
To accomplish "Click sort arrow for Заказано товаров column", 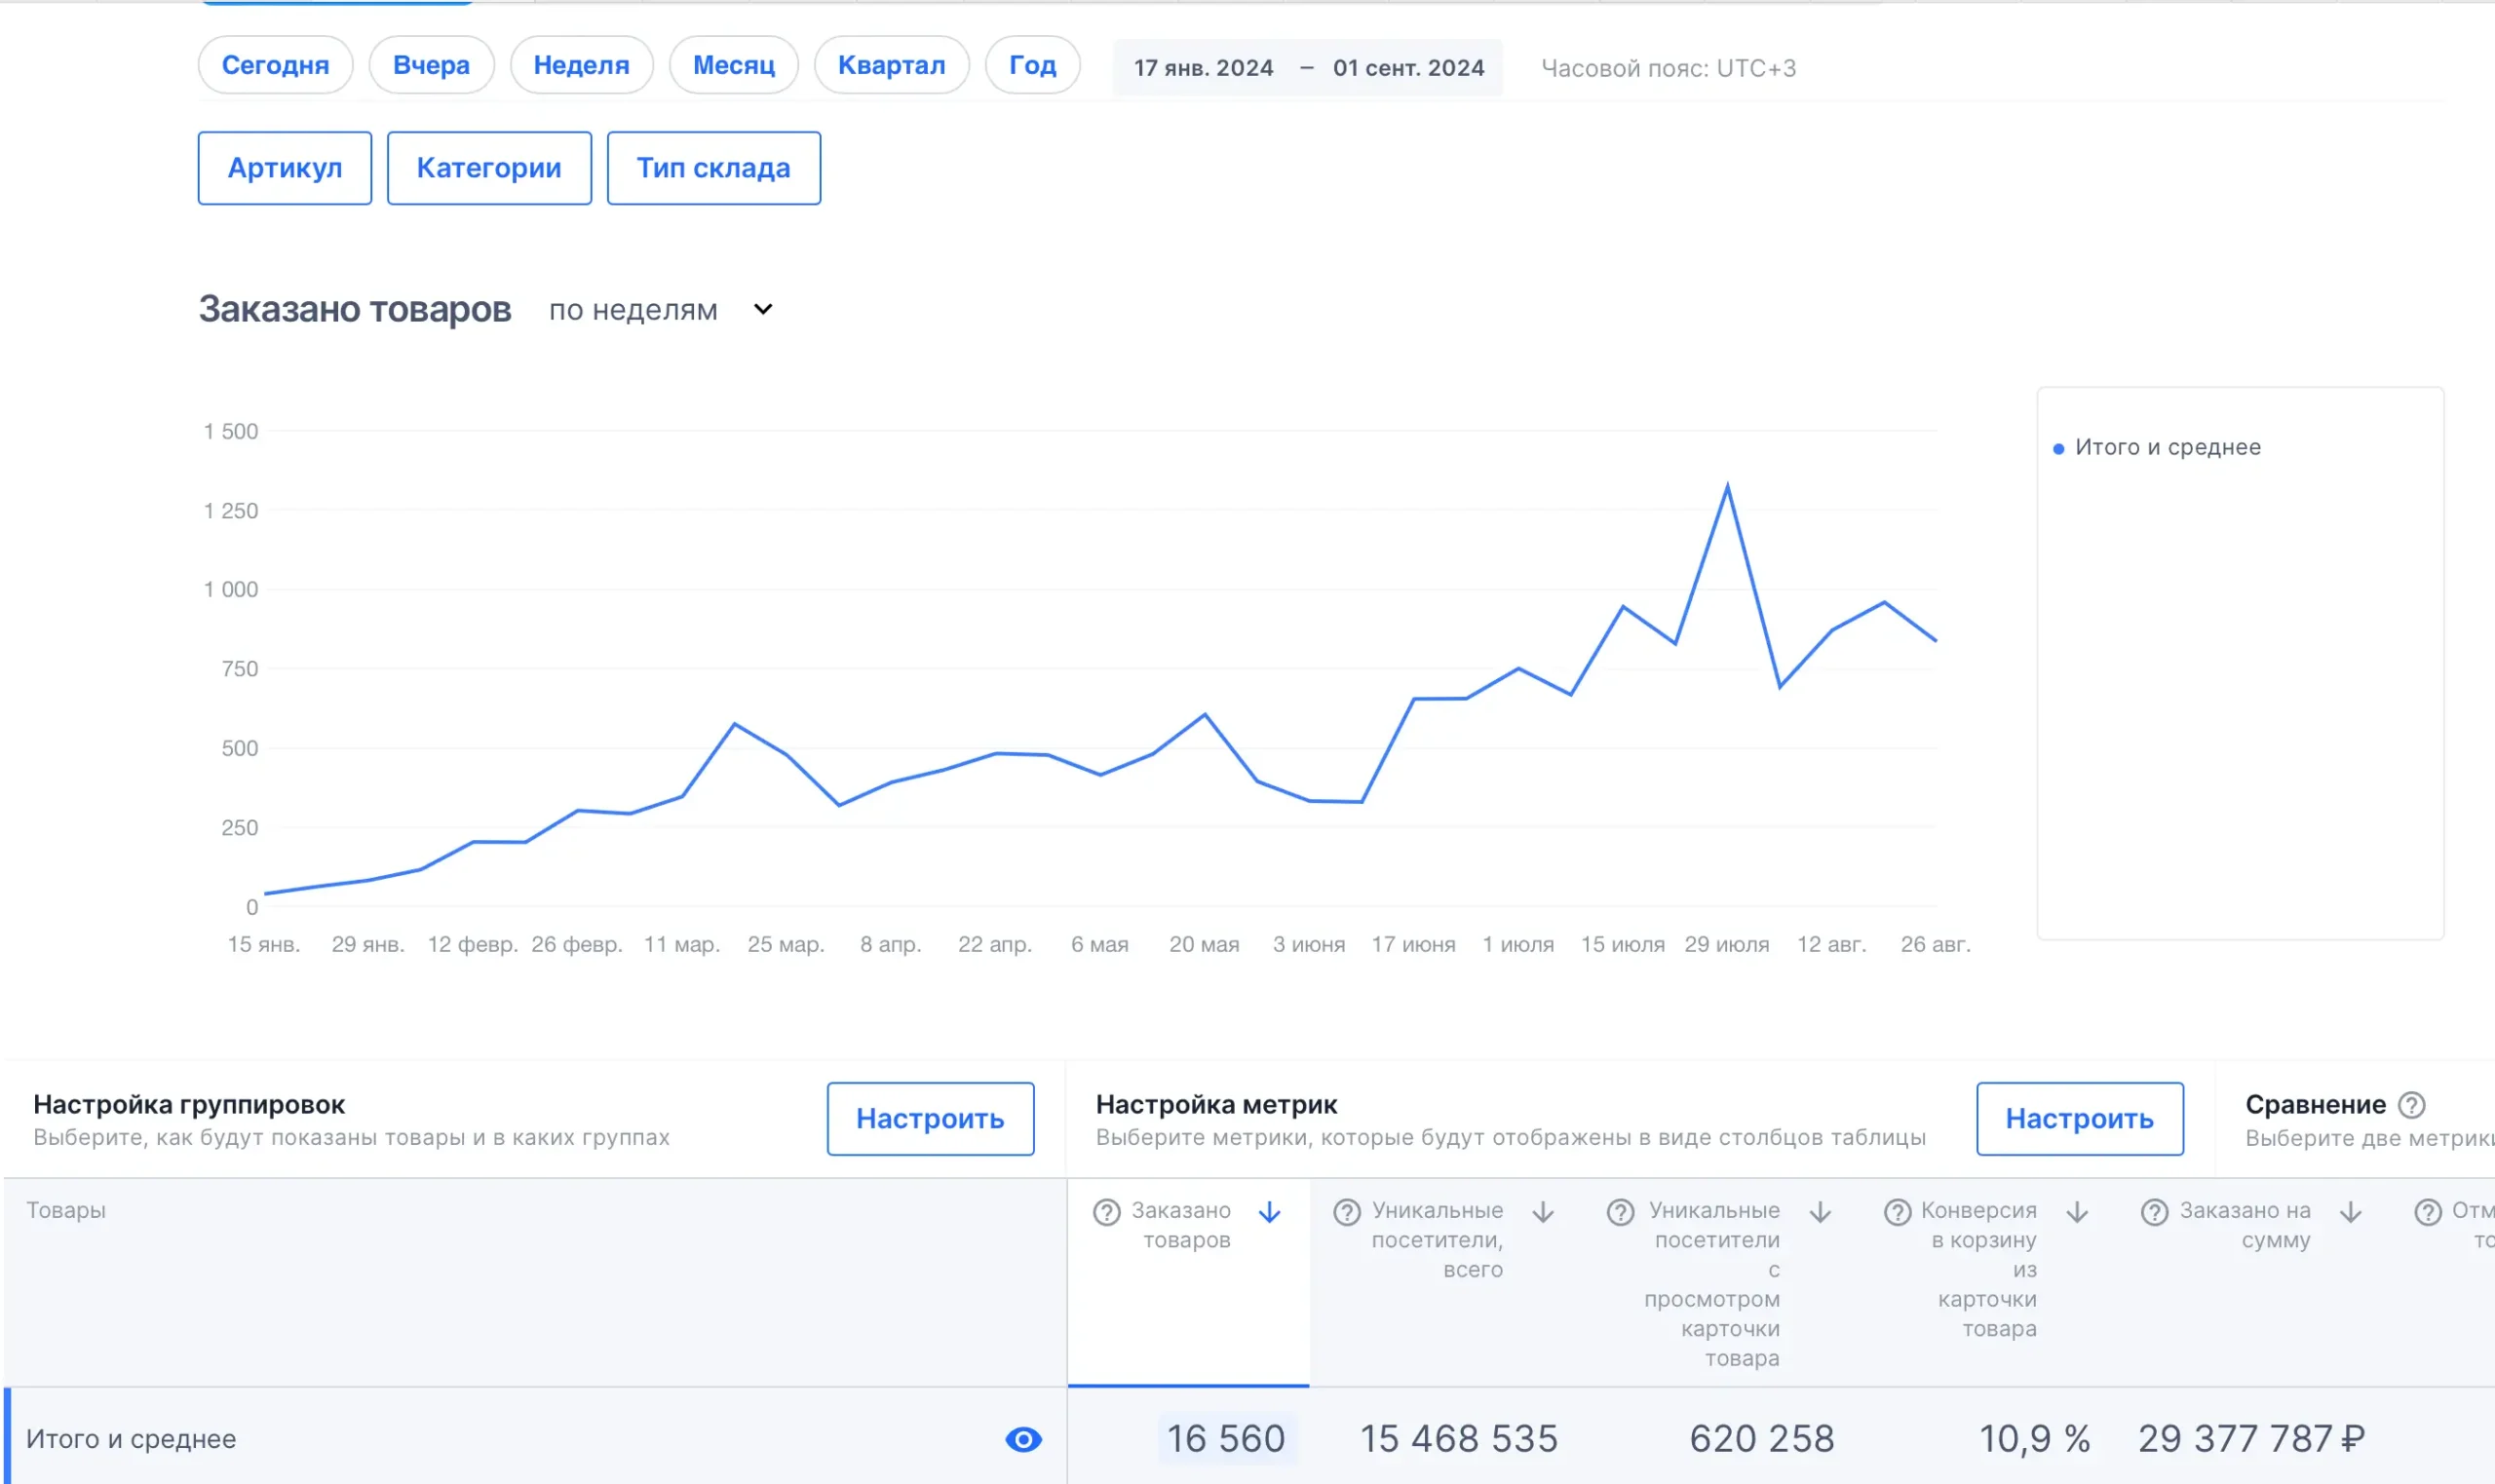I will coord(1269,1212).
